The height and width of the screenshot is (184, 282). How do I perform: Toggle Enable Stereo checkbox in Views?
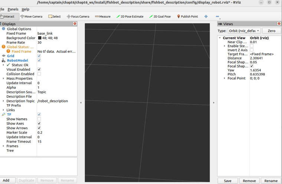(252, 46)
